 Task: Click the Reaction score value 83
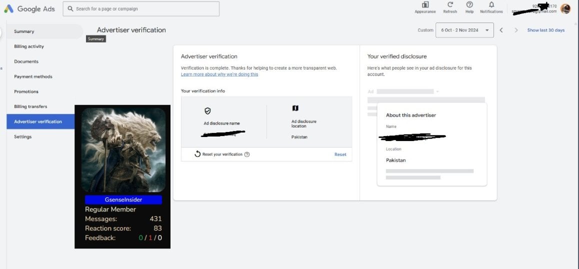157,228
